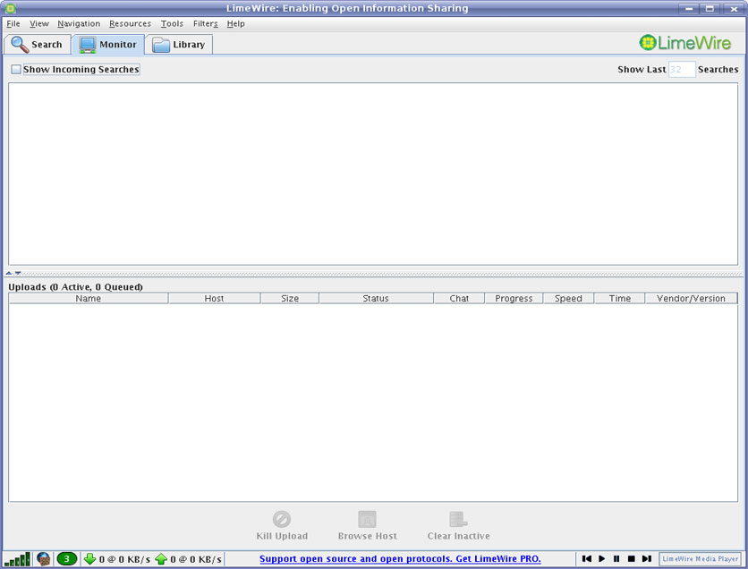The height and width of the screenshot is (569, 748).
Task: Collapse the search monitor pane with the up arrow
Action: point(9,273)
